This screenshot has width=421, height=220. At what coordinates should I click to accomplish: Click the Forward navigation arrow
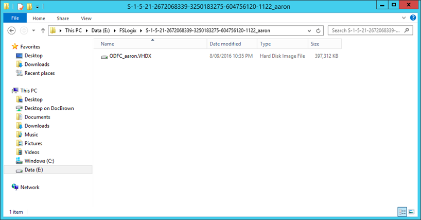pos(24,30)
